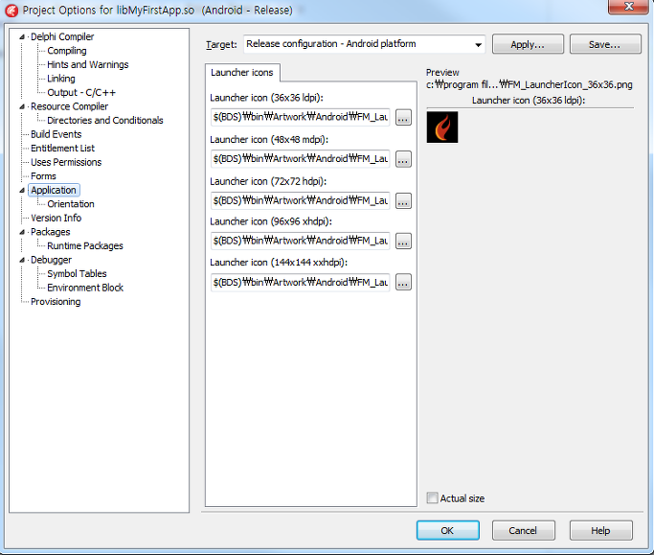Screen dimensions: 654x555
Task: Click the preview file path text
Action: click(529, 84)
